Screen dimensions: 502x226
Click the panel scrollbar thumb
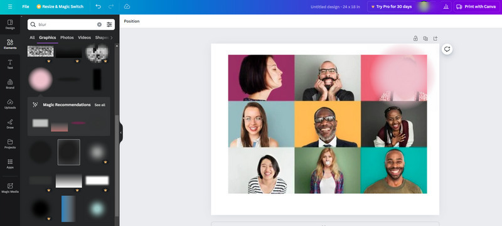click(x=117, y=166)
